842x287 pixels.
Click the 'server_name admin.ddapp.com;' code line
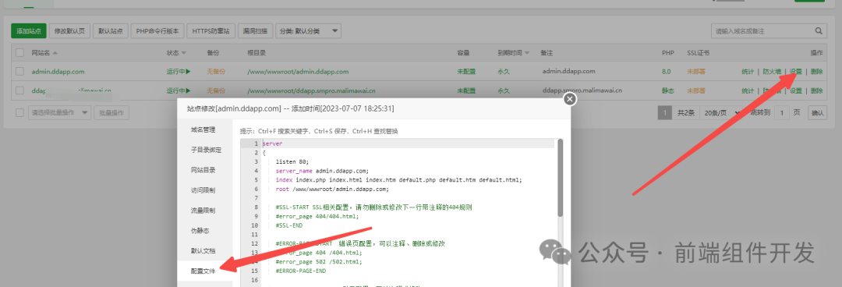coord(322,170)
